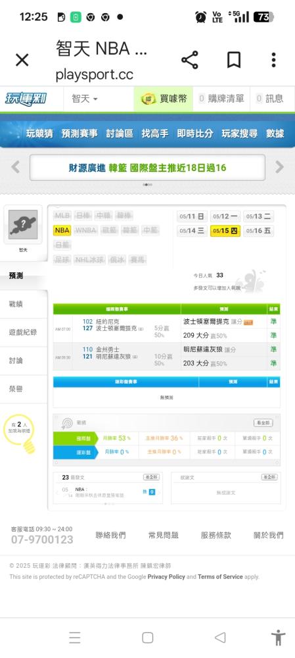Open 玩競猜 in the nav bar
This screenshot has height=658, width=295.
click(39, 134)
